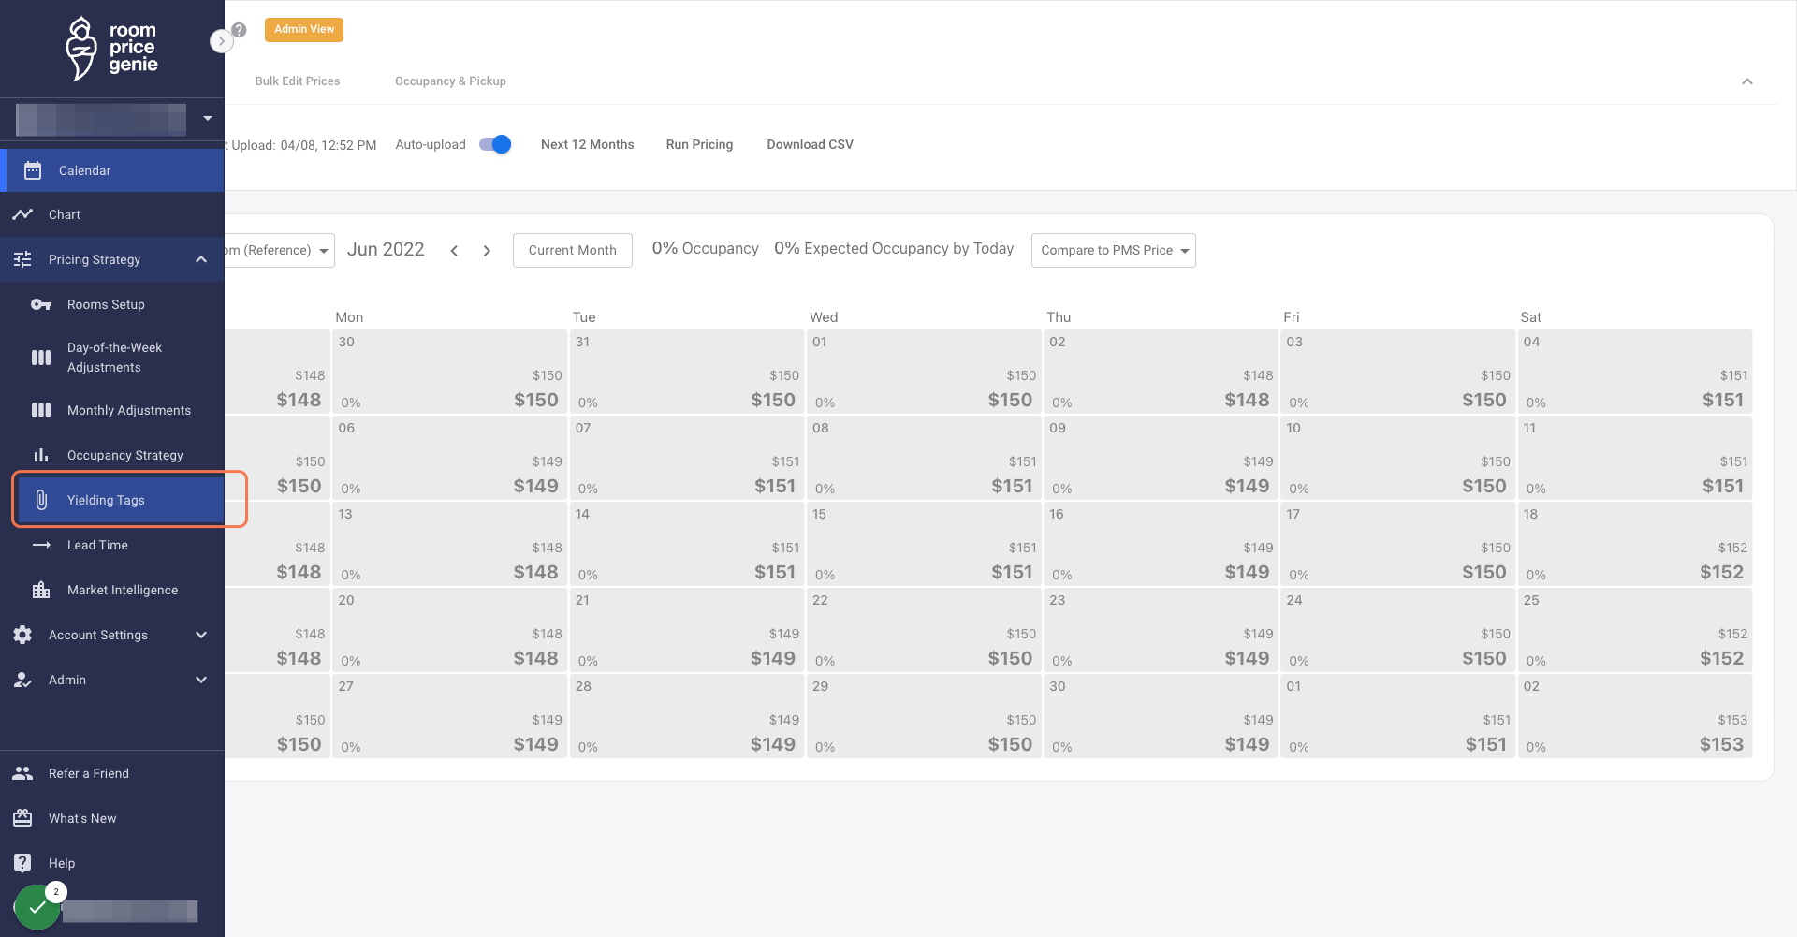
Task: Switch to Bulk Edit Prices tab
Action: click(x=298, y=81)
